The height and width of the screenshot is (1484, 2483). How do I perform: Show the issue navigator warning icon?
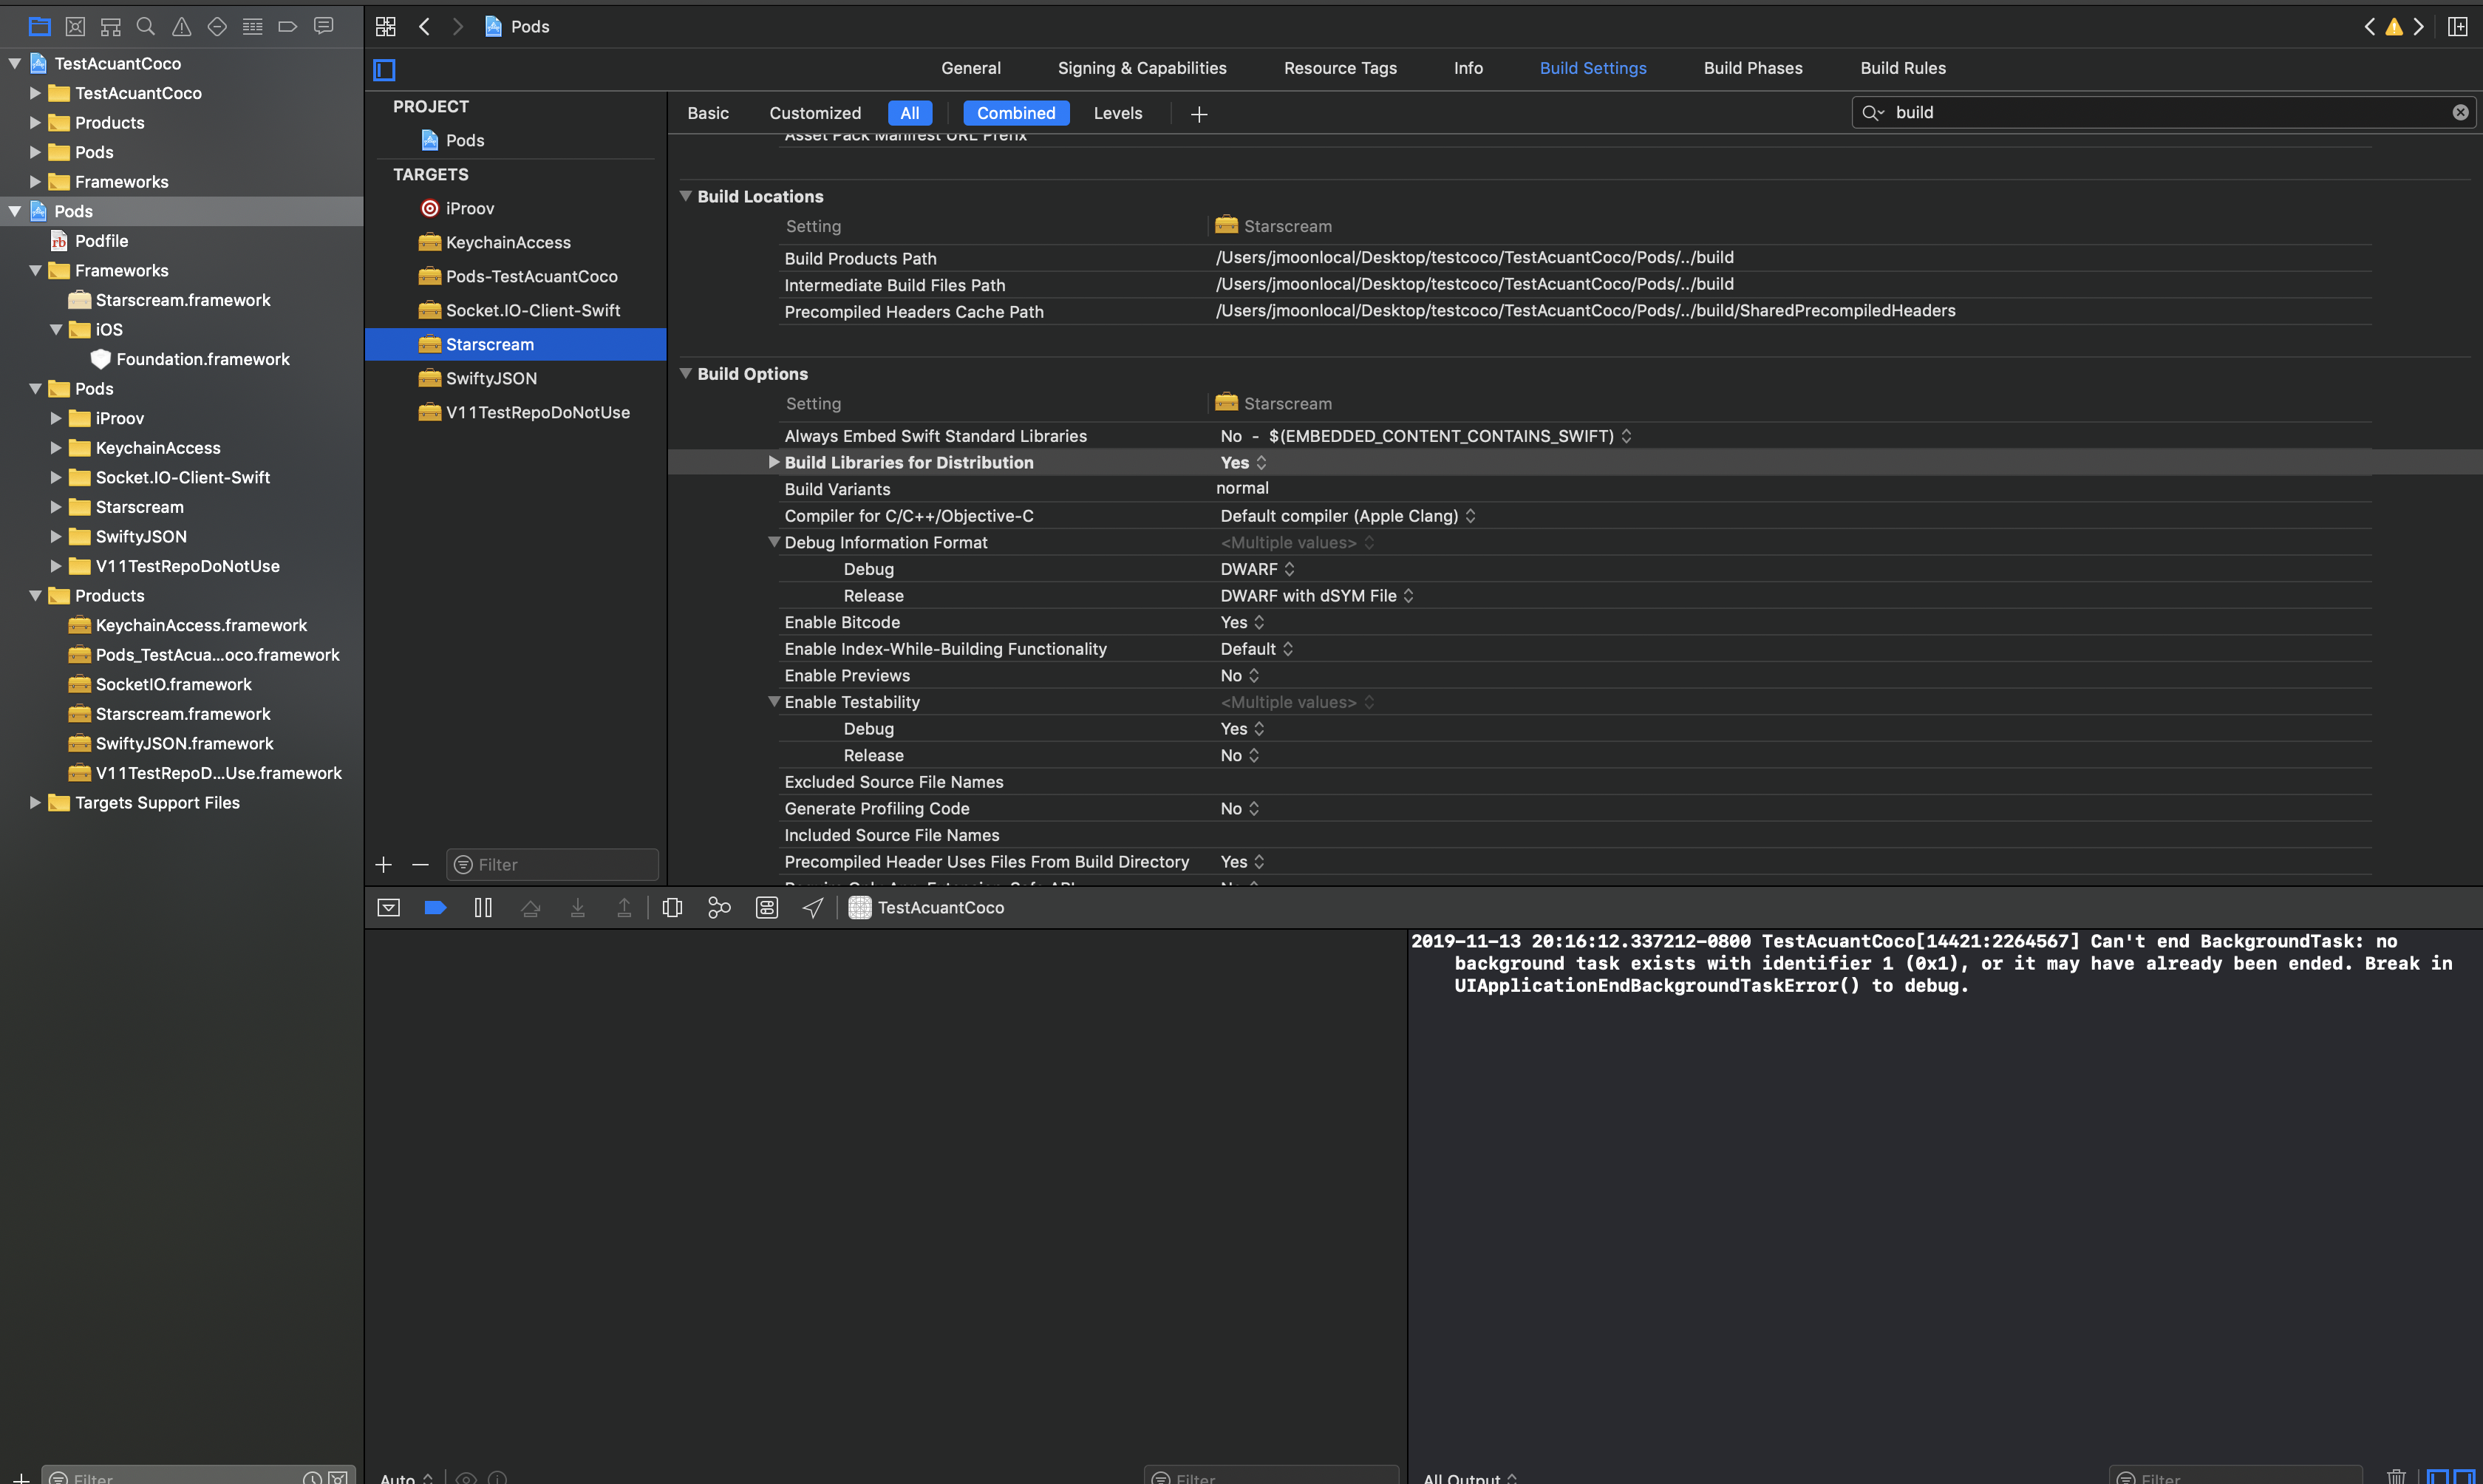(181, 26)
